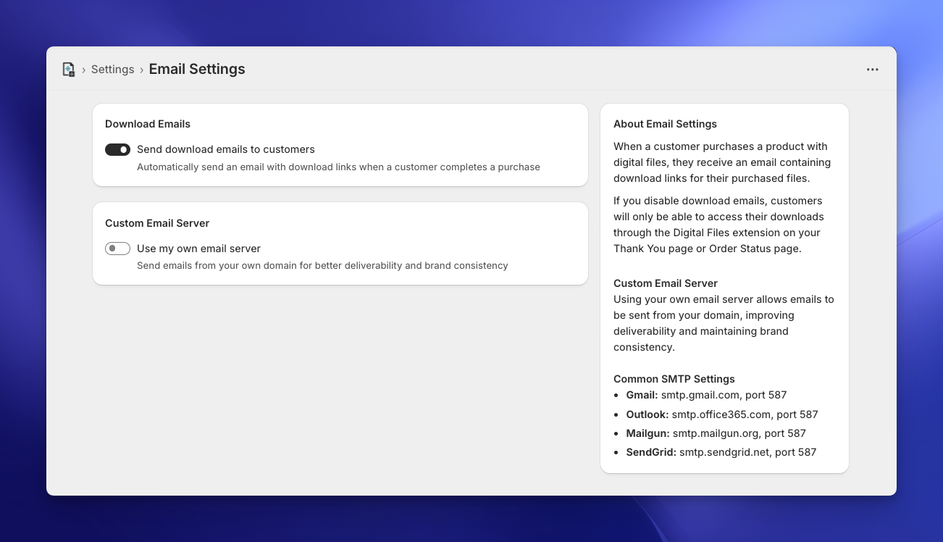The height and width of the screenshot is (542, 943).
Task: Open Settings from the breadcrumb
Action: (x=112, y=69)
